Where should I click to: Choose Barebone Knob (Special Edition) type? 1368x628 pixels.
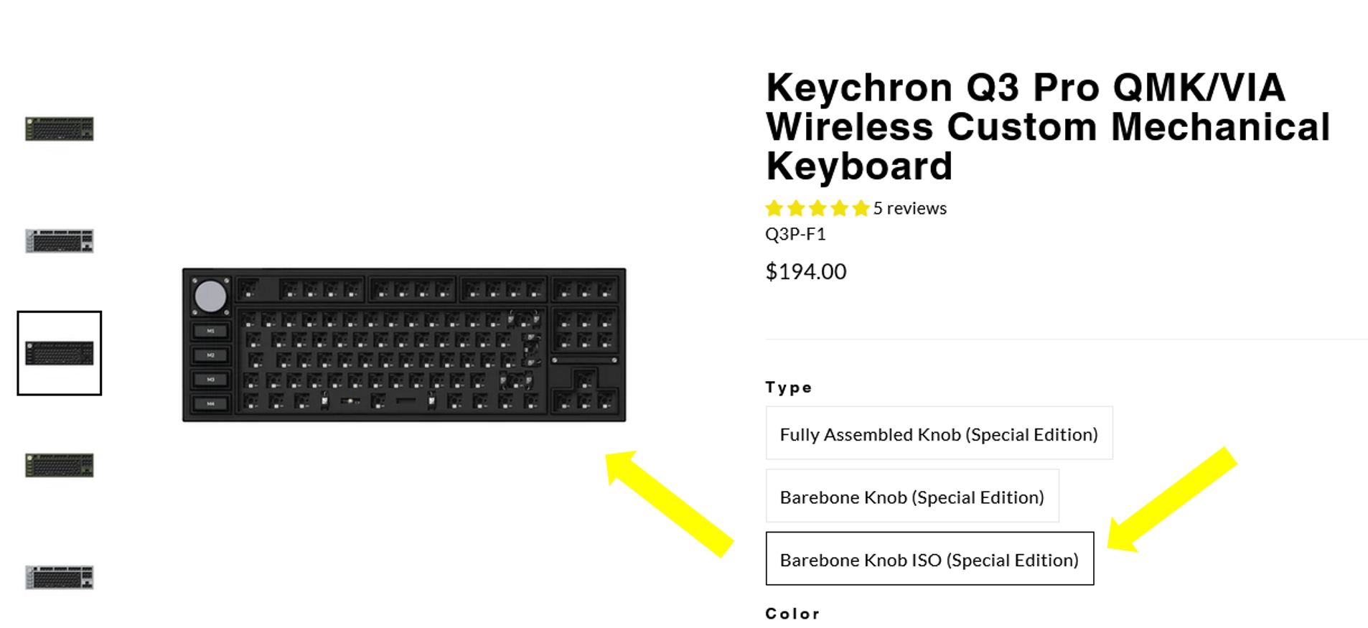pyautogui.click(x=912, y=496)
